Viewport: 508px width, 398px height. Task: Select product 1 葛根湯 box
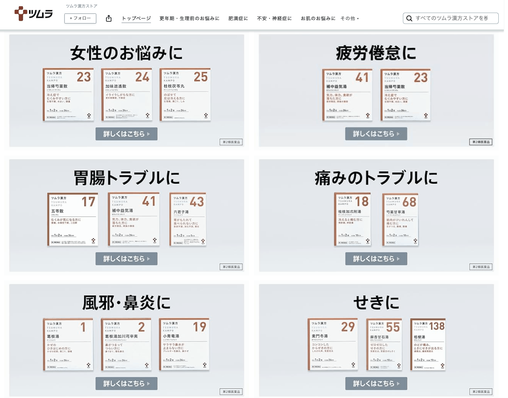[x=68, y=345]
